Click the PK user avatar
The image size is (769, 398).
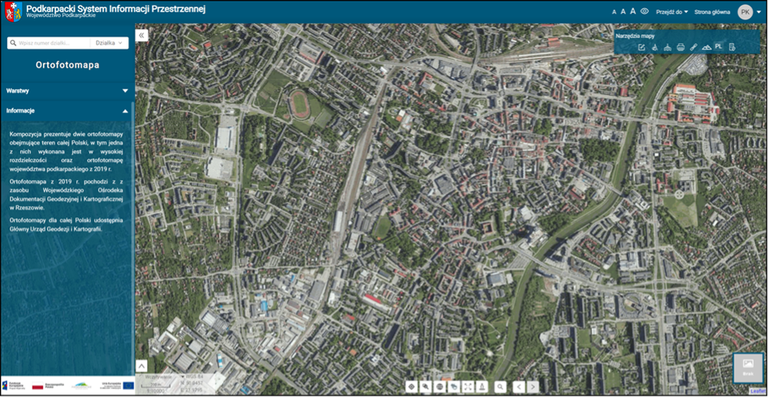coord(745,12)
